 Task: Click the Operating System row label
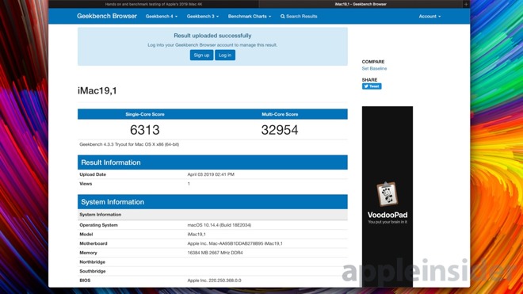tap(99, 225)
